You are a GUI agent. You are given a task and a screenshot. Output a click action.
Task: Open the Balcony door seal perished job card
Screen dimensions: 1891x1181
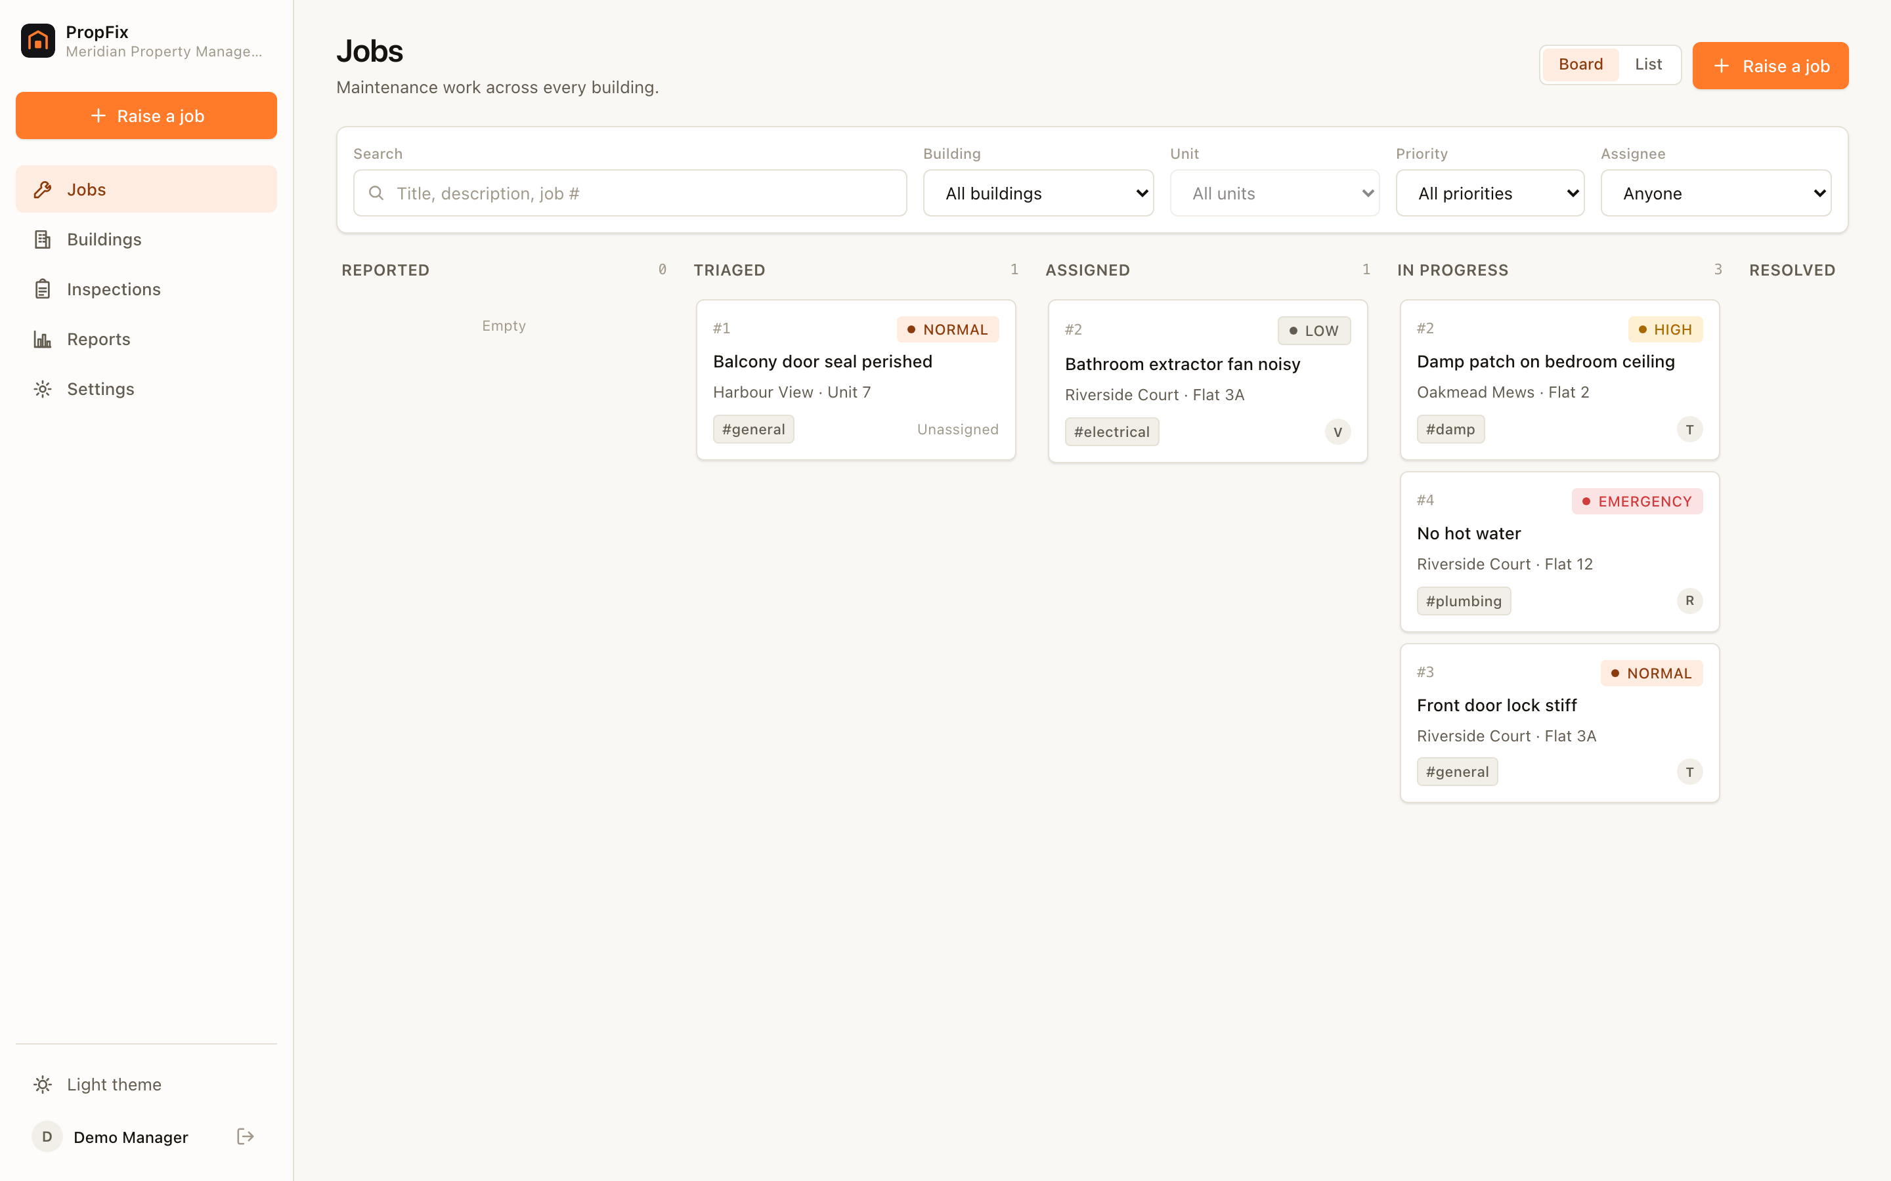click(x=856, y=380)
